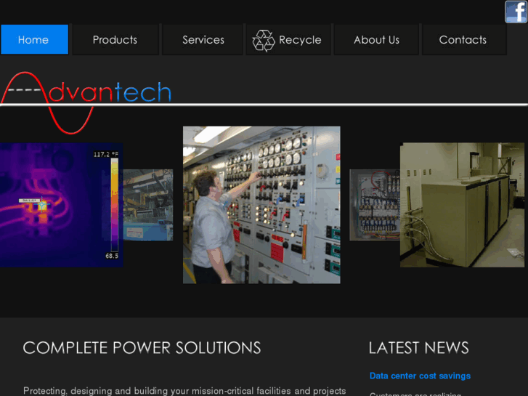Open the Products menu item
Image resolution: width=528 pixels, height=396 pixels.
(115, 39)
